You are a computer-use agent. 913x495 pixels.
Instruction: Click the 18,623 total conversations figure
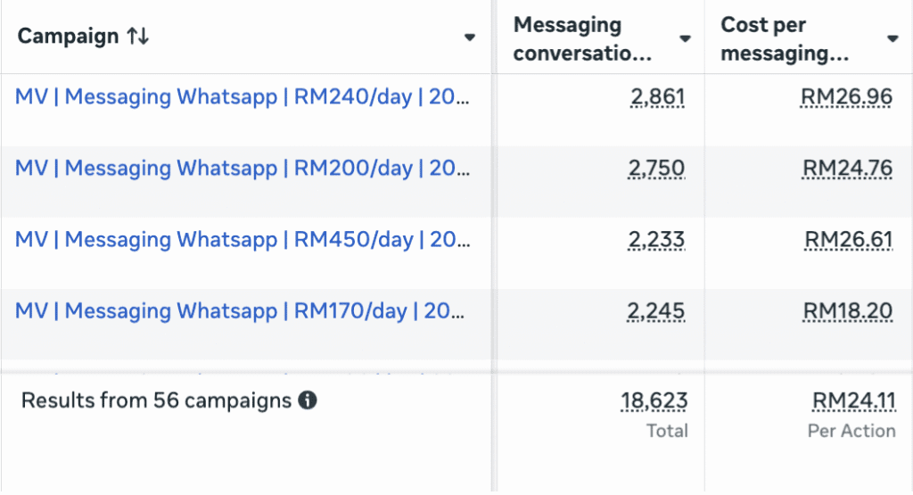(654, 402)
